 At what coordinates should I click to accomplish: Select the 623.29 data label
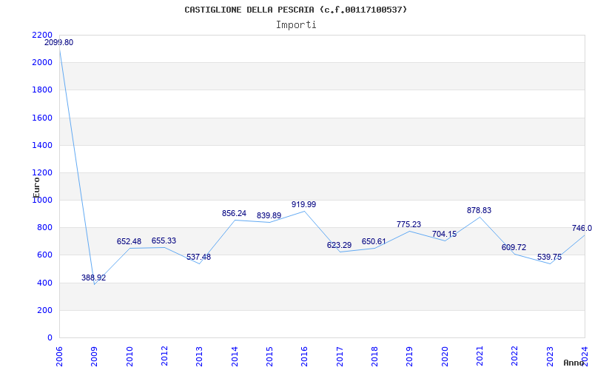pyautogui.click(x=339, y=246)
